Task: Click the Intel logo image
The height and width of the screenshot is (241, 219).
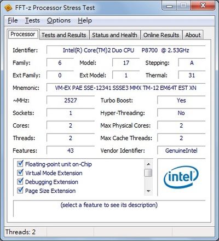Action: pyautogui.click(x=181, y=177)
